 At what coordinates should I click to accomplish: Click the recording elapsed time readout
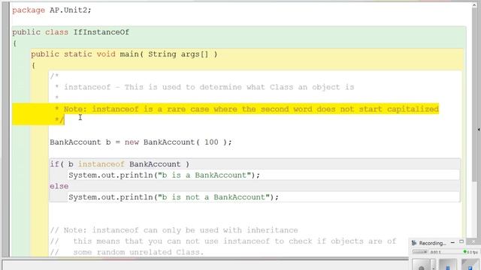point(436,252)
